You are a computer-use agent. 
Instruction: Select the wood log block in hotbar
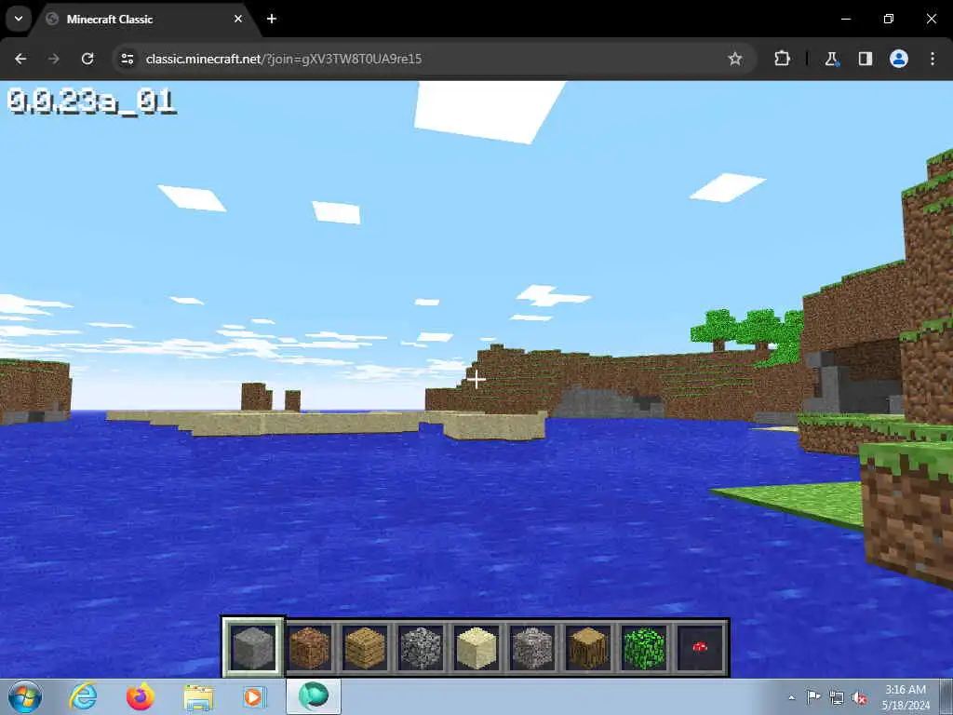pos(588,648)
